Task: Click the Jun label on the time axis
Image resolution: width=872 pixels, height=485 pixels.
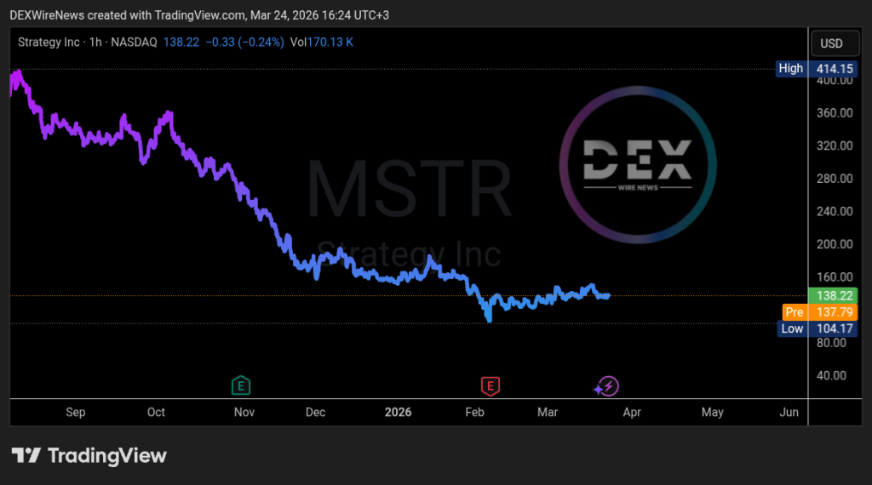Action: click(789, 412)
